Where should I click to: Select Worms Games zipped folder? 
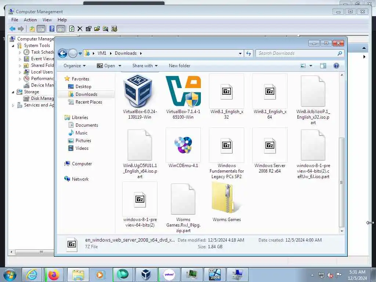(227, 202)
